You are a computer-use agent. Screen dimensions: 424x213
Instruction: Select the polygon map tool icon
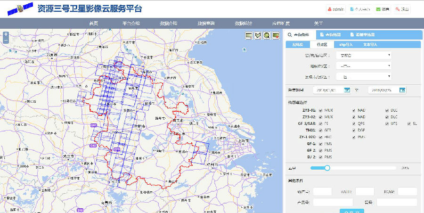(x=258, y=35)
